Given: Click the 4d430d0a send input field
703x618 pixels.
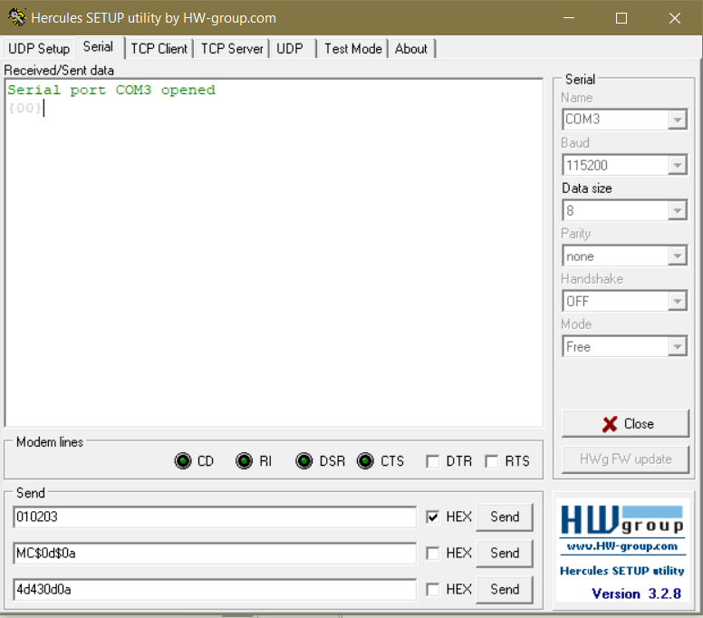Looking at the screenshot, I should click(215, 589).
